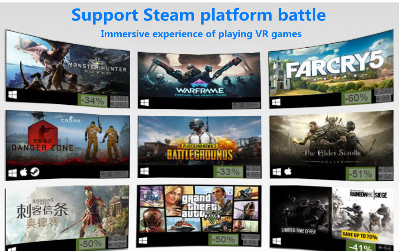The width and height of the screenshot is (399, 251).
Task: Click Windows icon under Monster Hunter
Action: pyautogui.click(x=13, y=95)
